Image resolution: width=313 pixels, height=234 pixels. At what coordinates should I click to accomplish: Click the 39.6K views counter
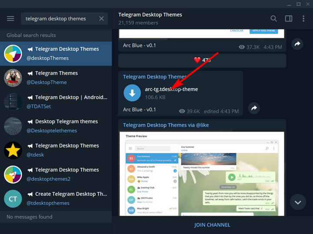point(189,111)
